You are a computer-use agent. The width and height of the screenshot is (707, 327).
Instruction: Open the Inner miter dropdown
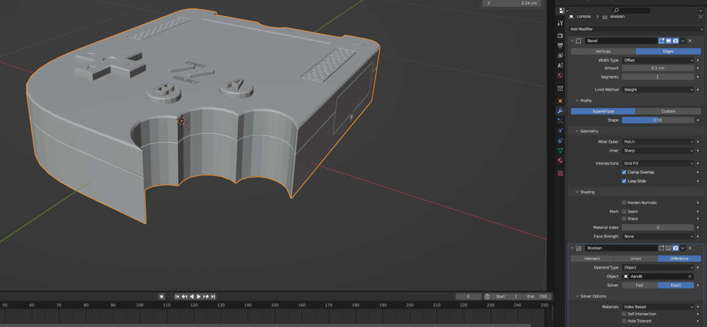[x=658, y=151]
